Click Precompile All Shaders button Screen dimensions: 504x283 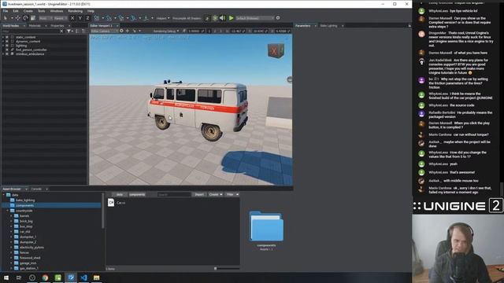coord(187,18)
